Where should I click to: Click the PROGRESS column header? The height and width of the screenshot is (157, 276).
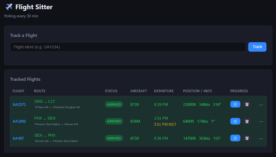[239, 91]
